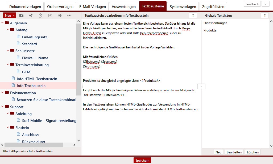The image size is (273, 164).
Task: Open the three-dots more options menu
Action: [x=69, y=15]
